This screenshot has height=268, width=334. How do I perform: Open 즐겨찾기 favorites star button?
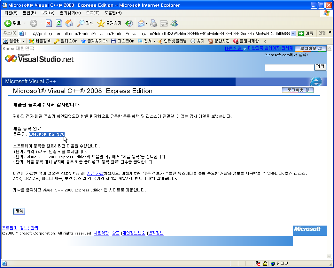point(109,23)
